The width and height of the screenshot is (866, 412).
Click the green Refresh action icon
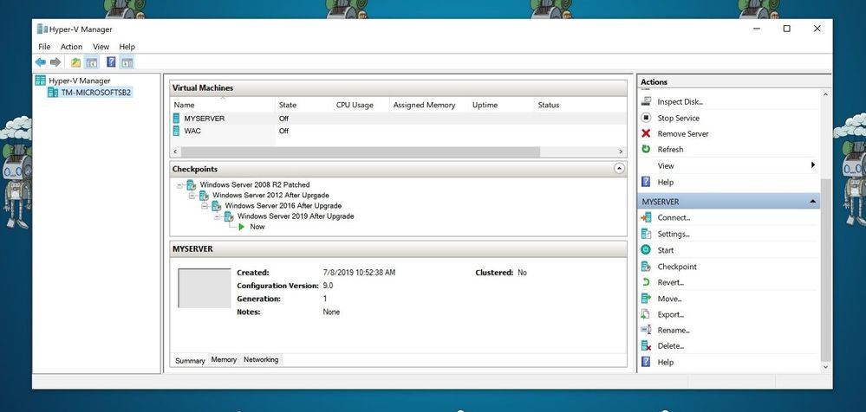coord(646,149)
